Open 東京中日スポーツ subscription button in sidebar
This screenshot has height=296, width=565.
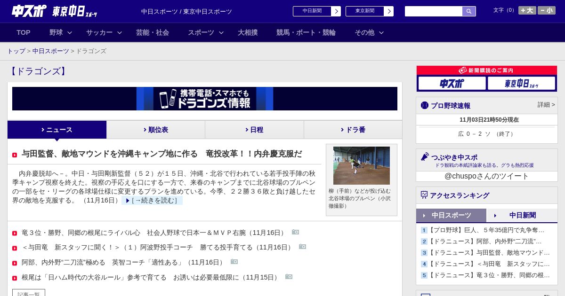click(521, 83)
